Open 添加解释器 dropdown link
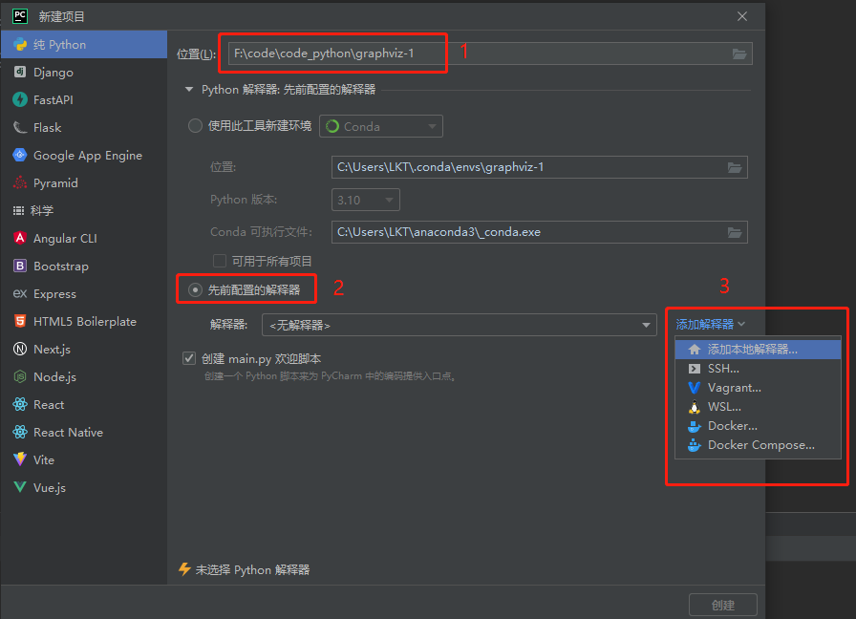 [x=710, y=324]
